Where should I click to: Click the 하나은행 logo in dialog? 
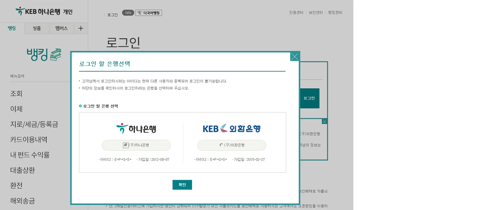[136, 128]
